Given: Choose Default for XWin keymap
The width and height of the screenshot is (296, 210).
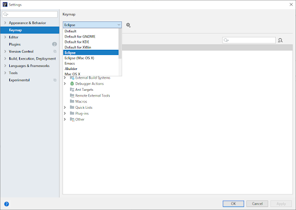Looking at the screenshot, I should click(x=91, y=47).
